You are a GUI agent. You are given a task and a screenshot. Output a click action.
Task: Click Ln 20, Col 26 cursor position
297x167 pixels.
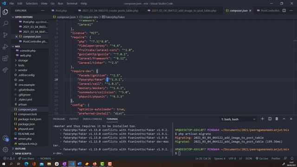click(203, 159)
